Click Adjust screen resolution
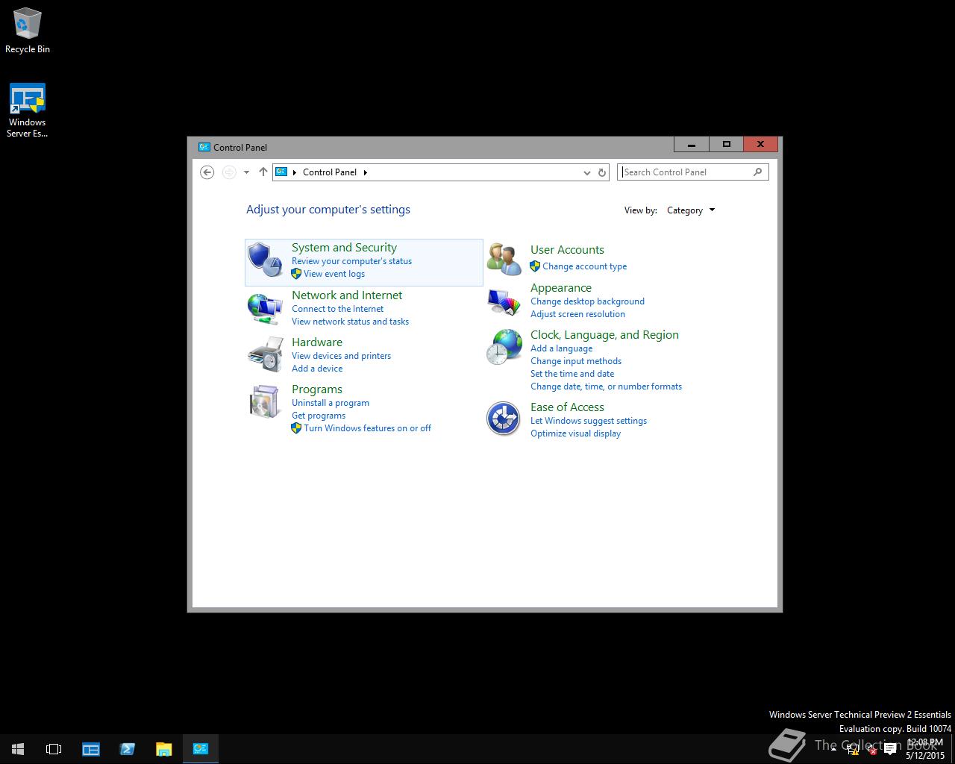This screenshot has height=764, width=955. click(577, 314)
